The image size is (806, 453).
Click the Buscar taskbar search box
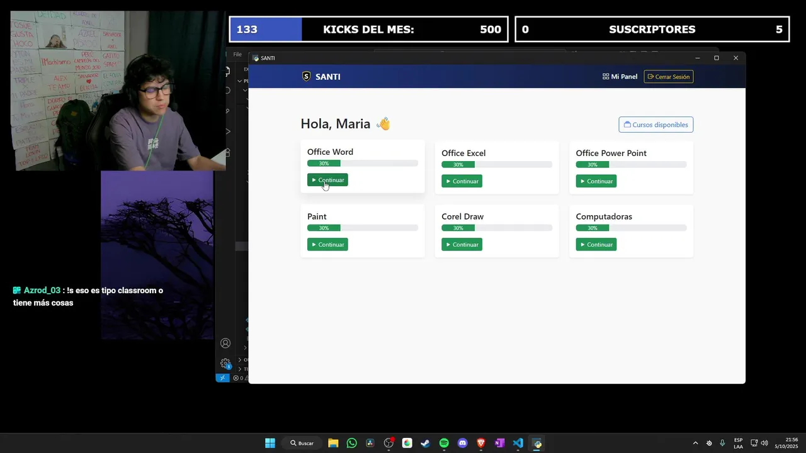click(302, 443)
